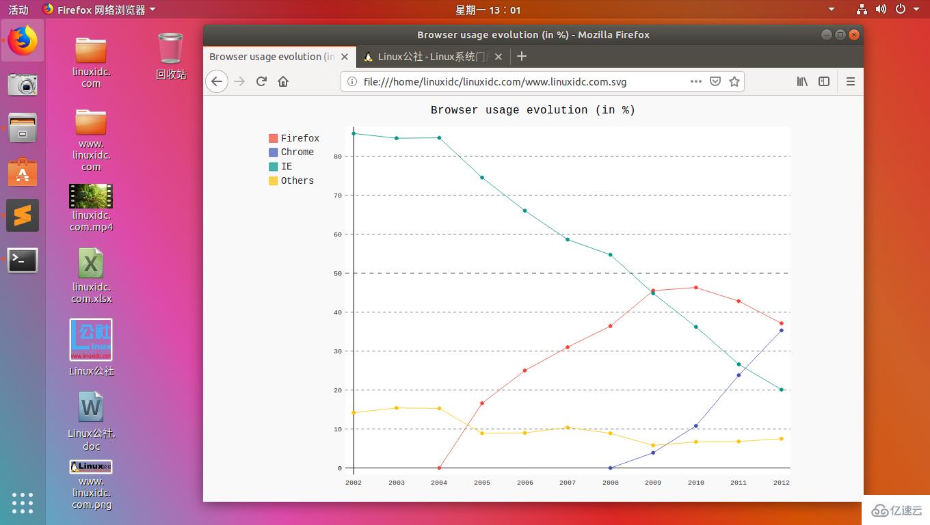Switch to the Linux公社 tab
This screenshot has height=525, width=930.
click(433, 57)
